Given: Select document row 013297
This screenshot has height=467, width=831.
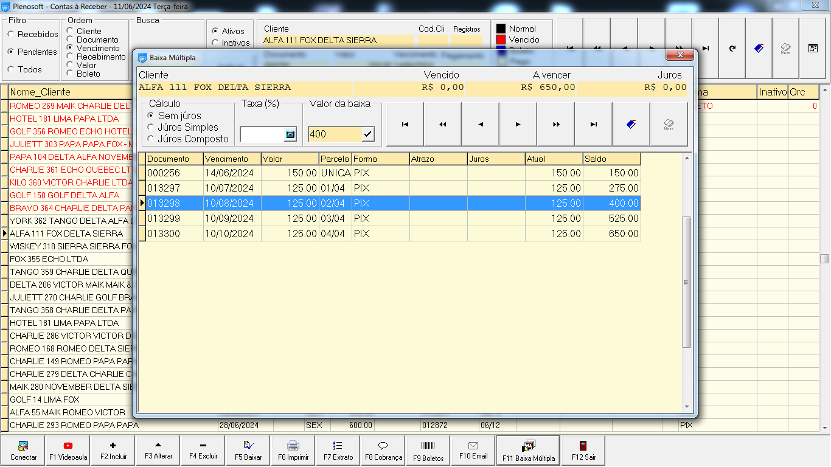Looking at the screenshot, I should click(393, 188).
